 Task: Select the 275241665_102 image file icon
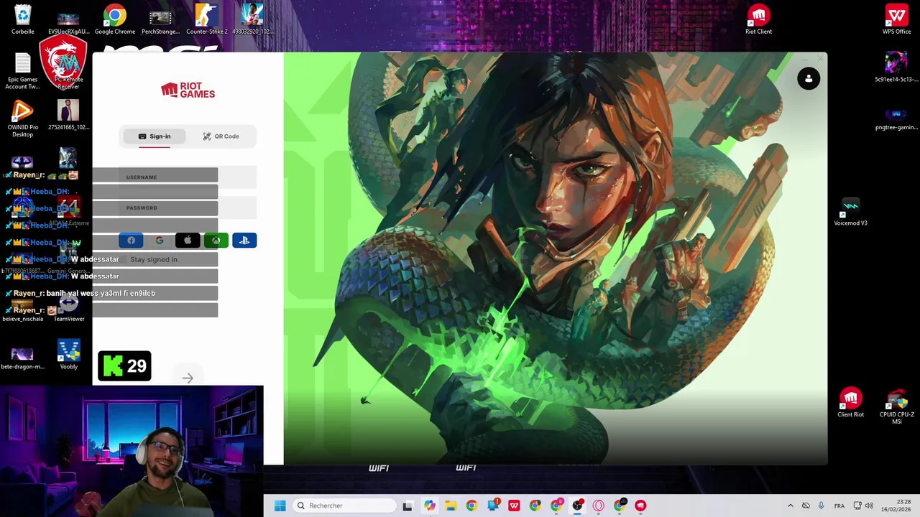(68, 116)
